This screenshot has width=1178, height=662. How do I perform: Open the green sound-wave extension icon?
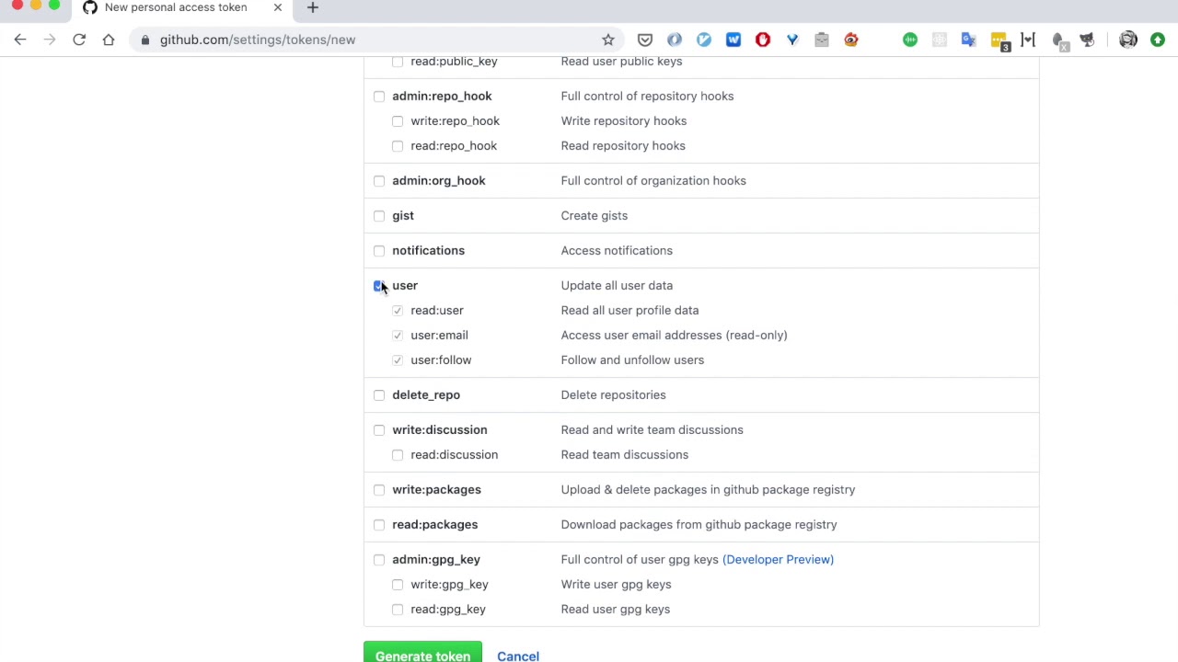click(910, 40)
